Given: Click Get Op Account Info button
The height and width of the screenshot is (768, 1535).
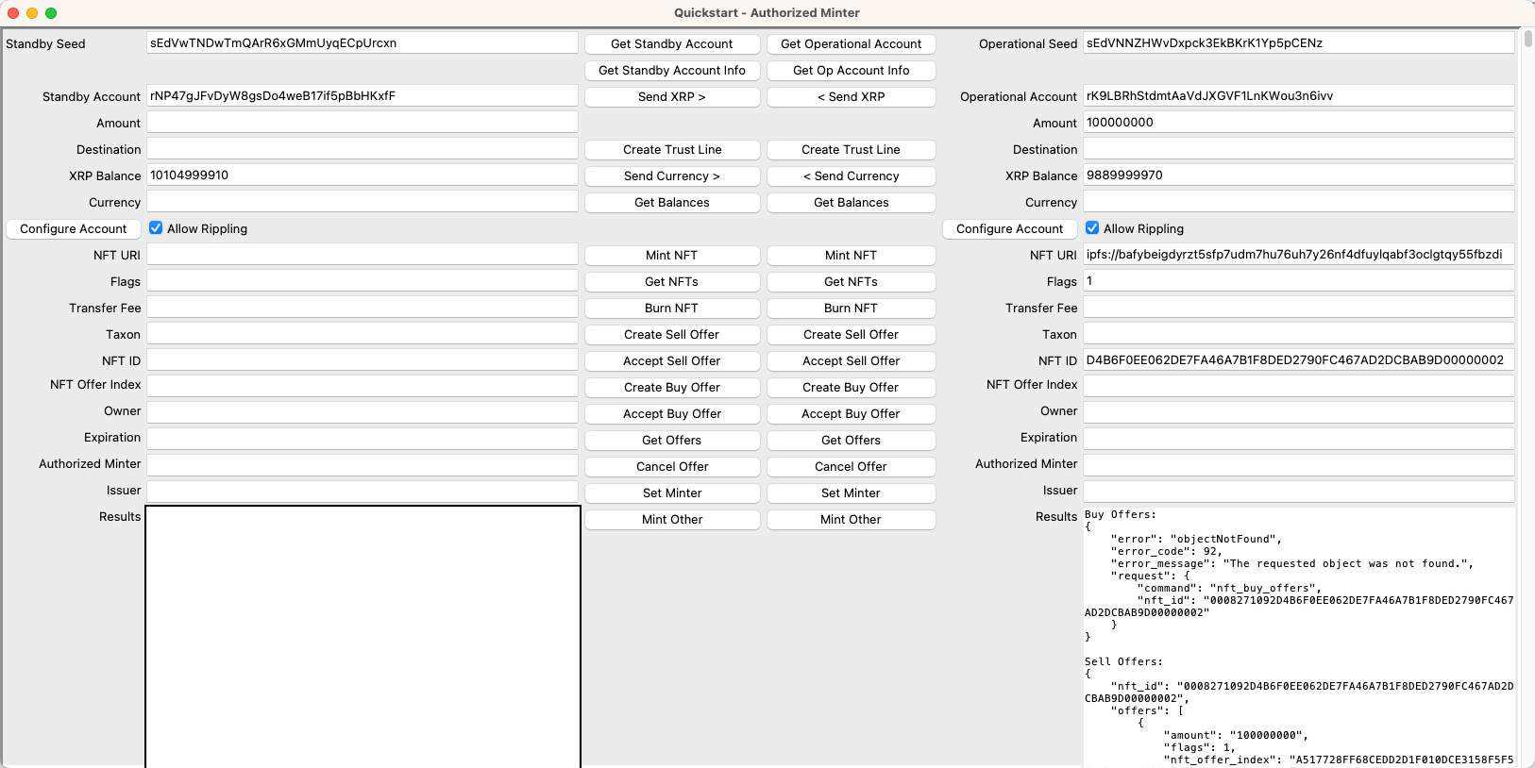Looking at the screenshot, I should pos(851,71).
